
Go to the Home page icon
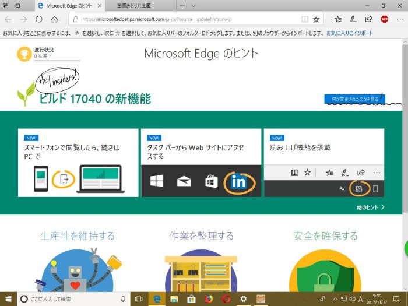coord(54,19)
